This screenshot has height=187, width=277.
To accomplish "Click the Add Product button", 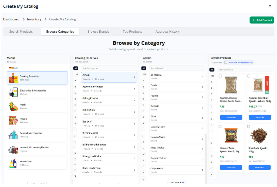I will tap(262, 20).
